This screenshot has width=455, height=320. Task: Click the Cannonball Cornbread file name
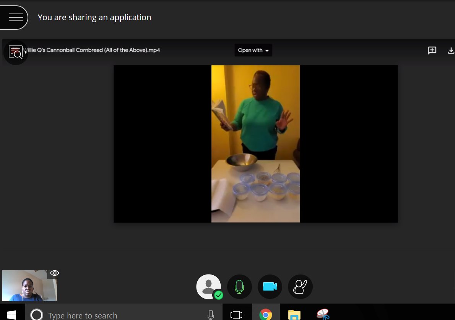[x=93, y=50]
